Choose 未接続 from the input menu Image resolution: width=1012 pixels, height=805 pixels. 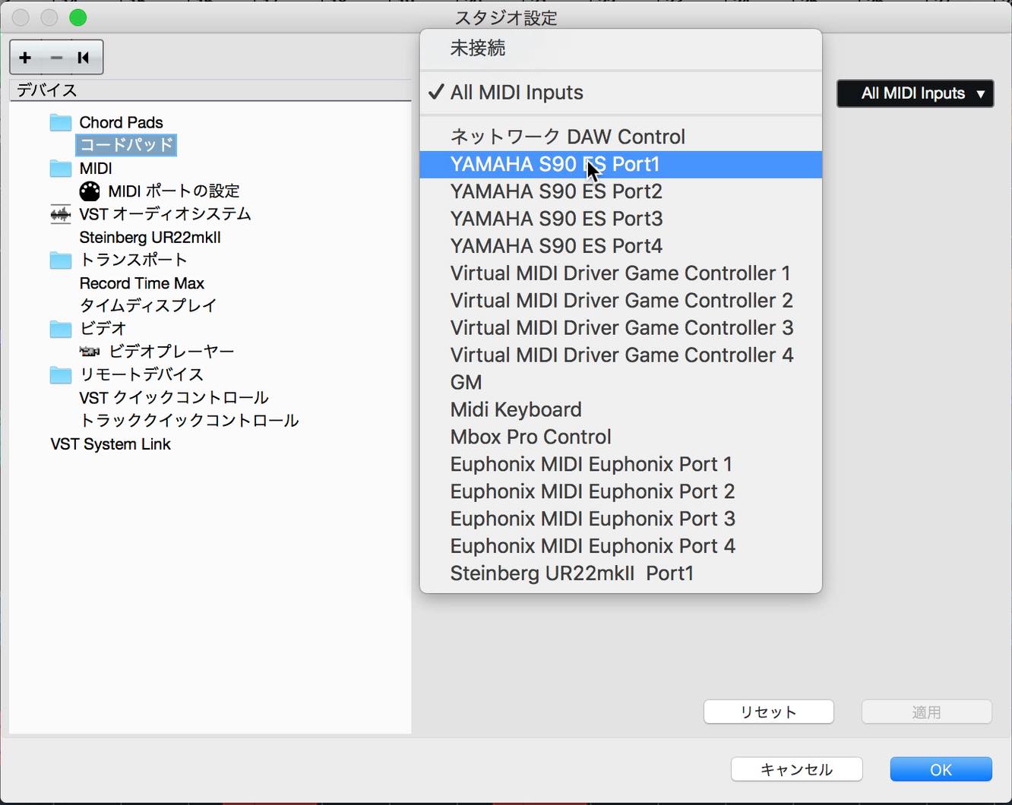[x=621, y=49]
